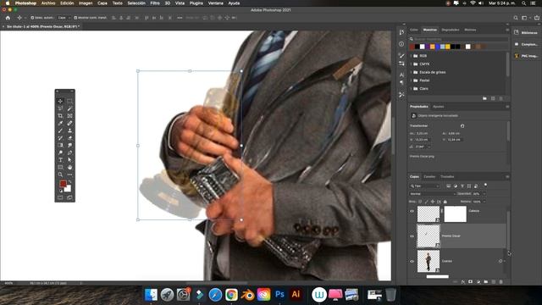
Task: Click the Home icon in options bar
Action: (8, 18)
